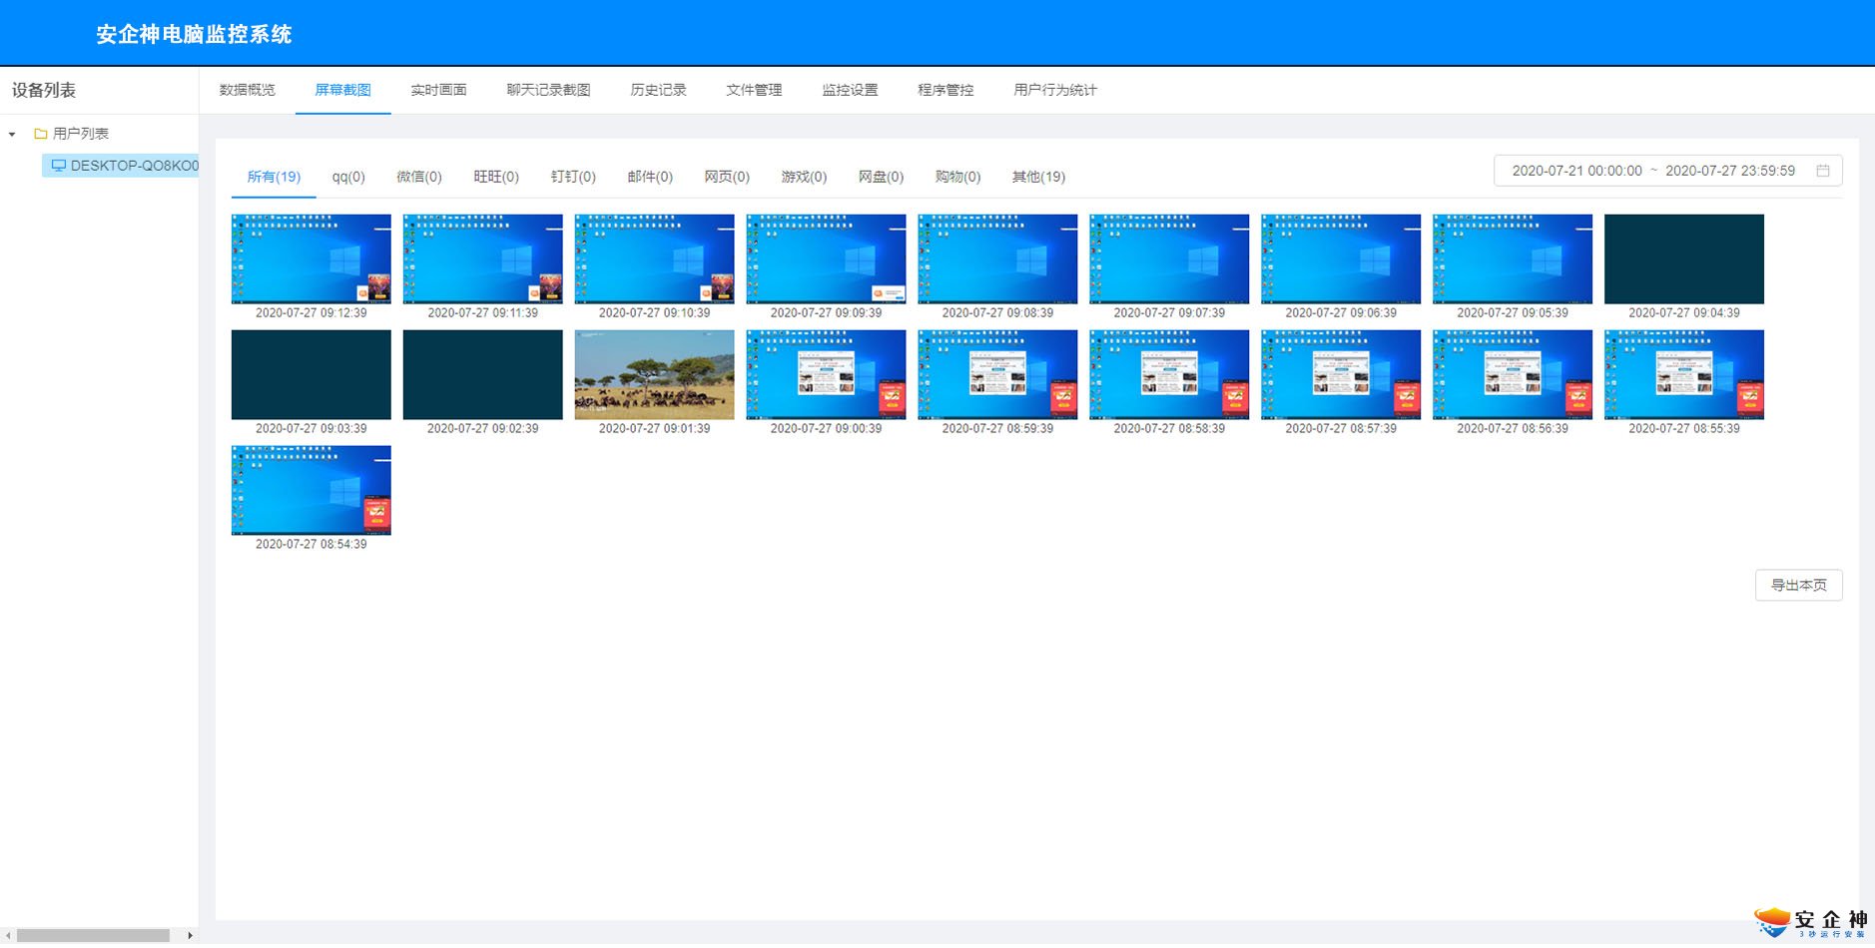This screenshot has height=948, width=1875.
Task: Filter screenshots by 邮件(0)
Action: 650,177
